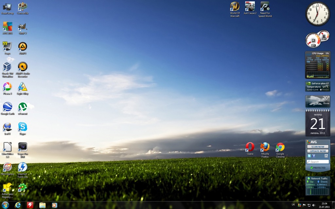This screenshot has width=335, height=209.
Task: Launch the AIMP3 player shortcut
Action: pos(23,48)
